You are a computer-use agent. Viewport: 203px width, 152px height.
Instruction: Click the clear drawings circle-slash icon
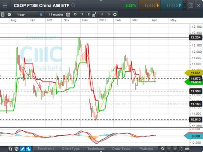click(x=17, y=149)
